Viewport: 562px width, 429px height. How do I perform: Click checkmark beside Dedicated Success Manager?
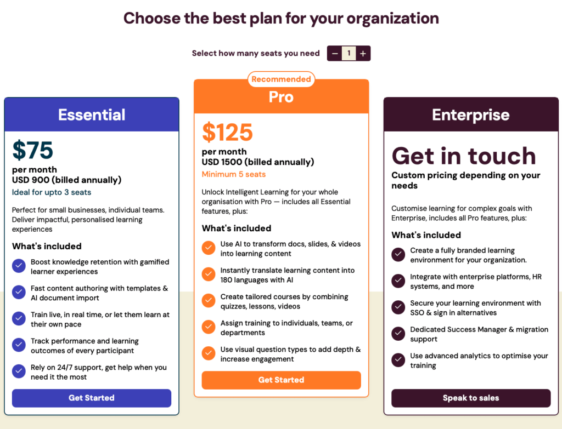398,334
